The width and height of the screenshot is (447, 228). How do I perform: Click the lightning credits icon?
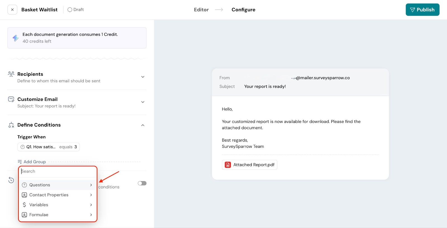click(x=16, y=38)
